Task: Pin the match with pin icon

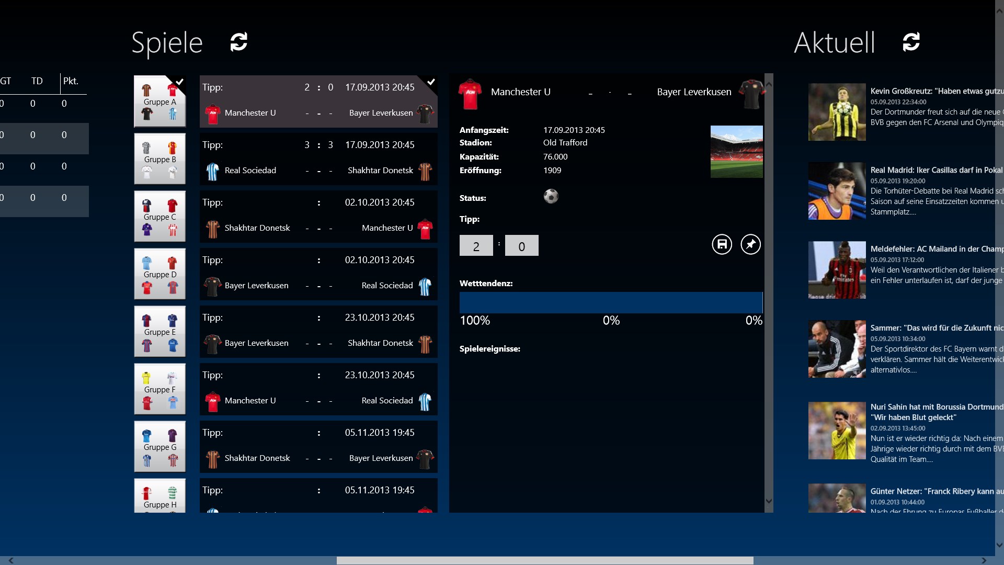Action: click(x=750, y=244)
